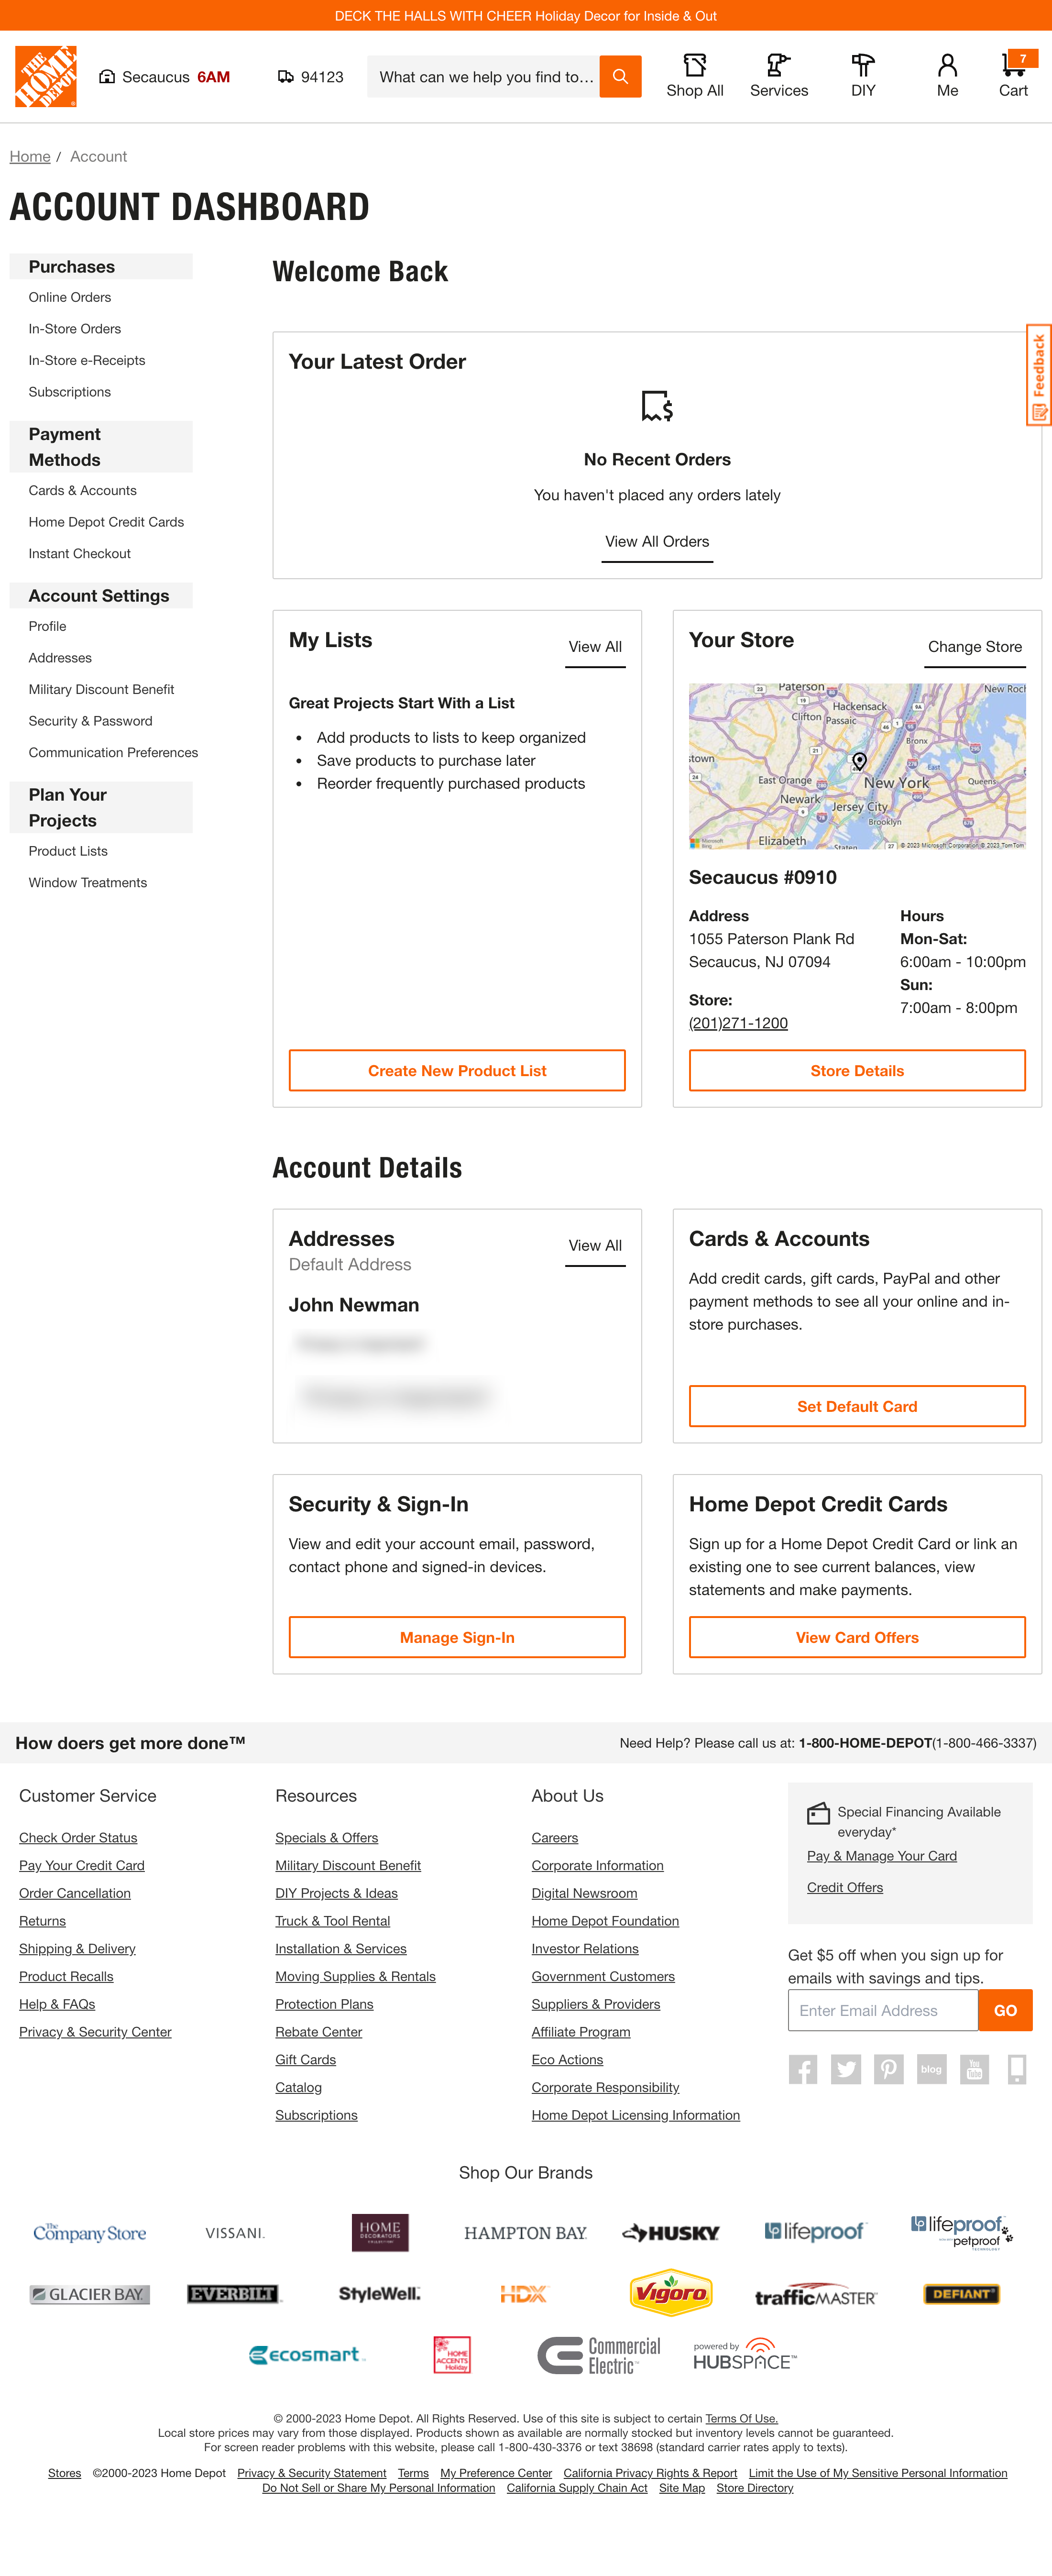Screen dimensions: 1052x2576
Task: Click the Create New Product List button
Action: [456, 1070]
